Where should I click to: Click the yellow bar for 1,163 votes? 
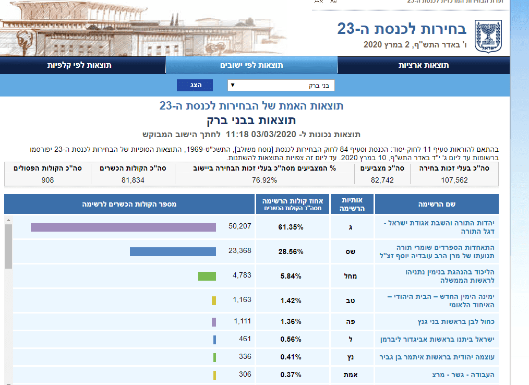tap(214, 300)
